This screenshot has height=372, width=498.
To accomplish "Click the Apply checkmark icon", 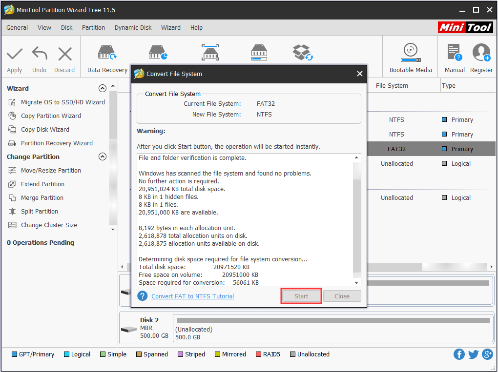I will pos(15,54).
